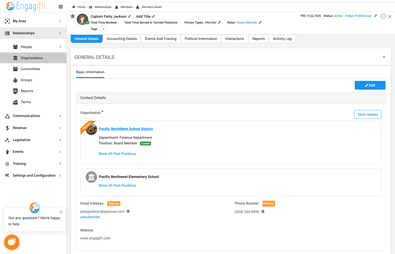Select the General Details tab
Image resolution: width=395 pixels, height=254 pixels.
[x=87, y=39]
